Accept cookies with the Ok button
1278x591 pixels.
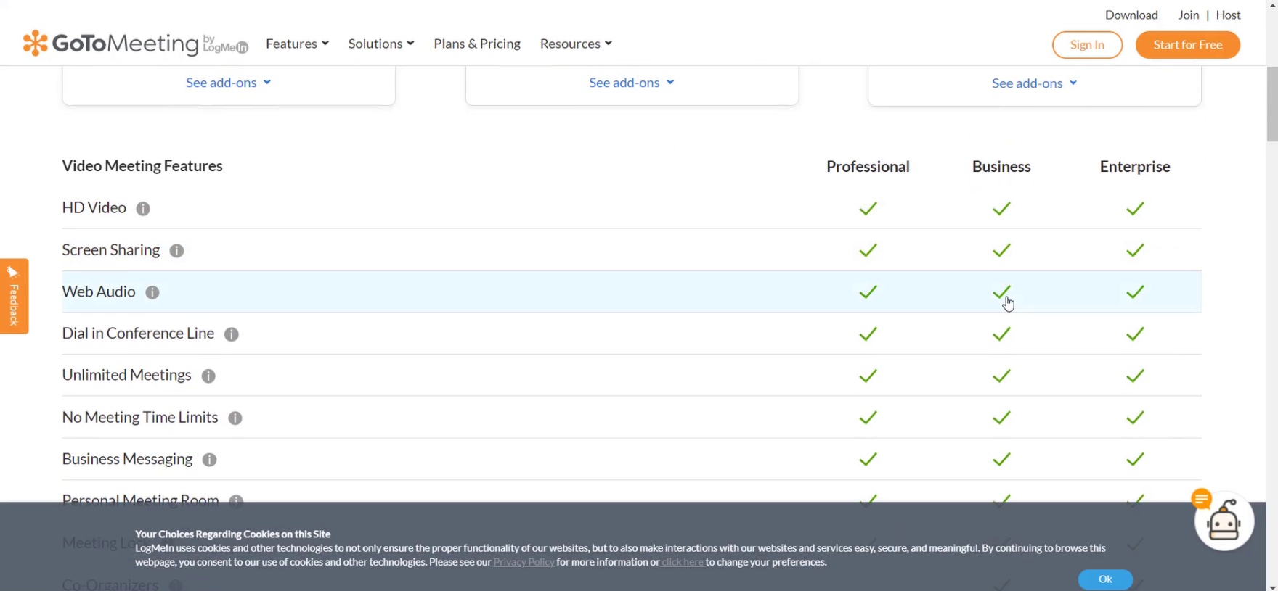(x=1104, y=579)
